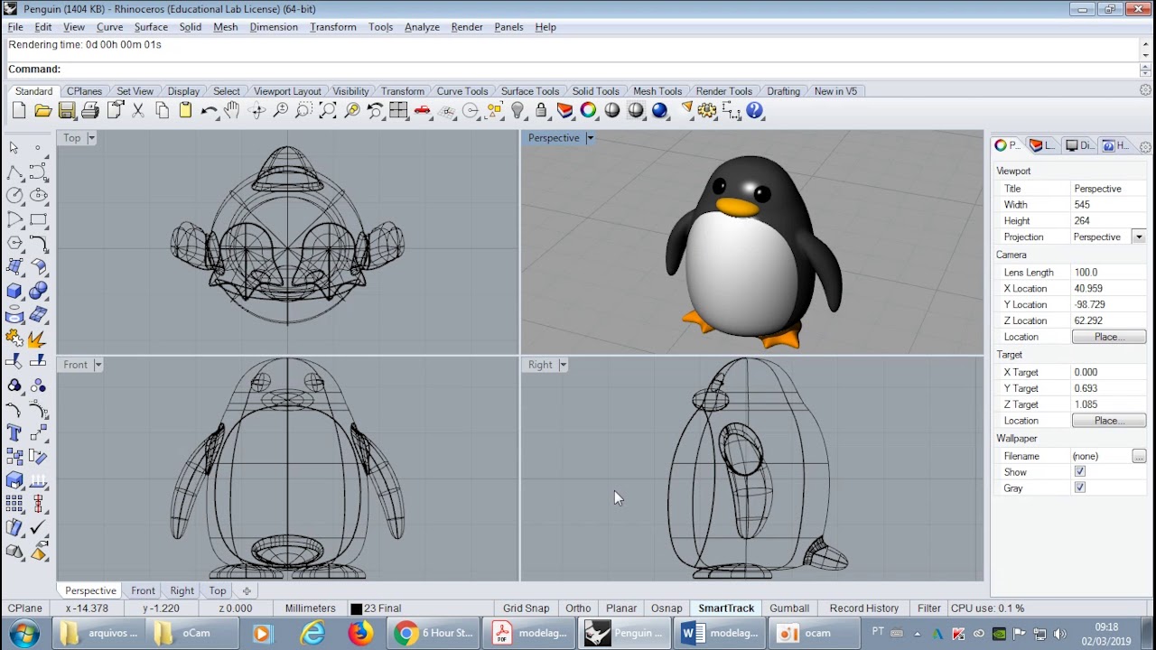
Task: Open the Dimension menu
Action: coord(274,27)
